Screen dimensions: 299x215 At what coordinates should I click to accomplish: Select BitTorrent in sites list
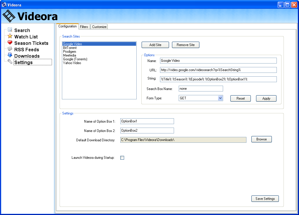pyautogui.click(x=99, y=48)
